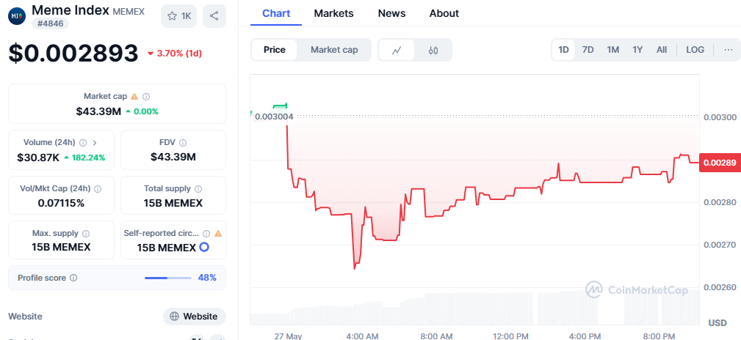This screenshot has height=340, width=741.
Task: Switch to candlestick chart view
Action: coord(433,50)
